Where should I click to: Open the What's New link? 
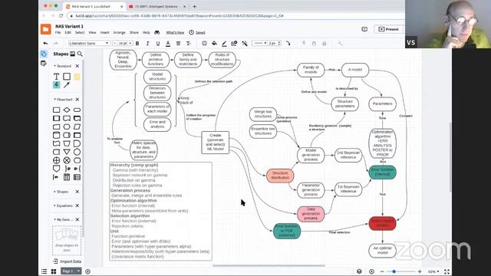175,32
